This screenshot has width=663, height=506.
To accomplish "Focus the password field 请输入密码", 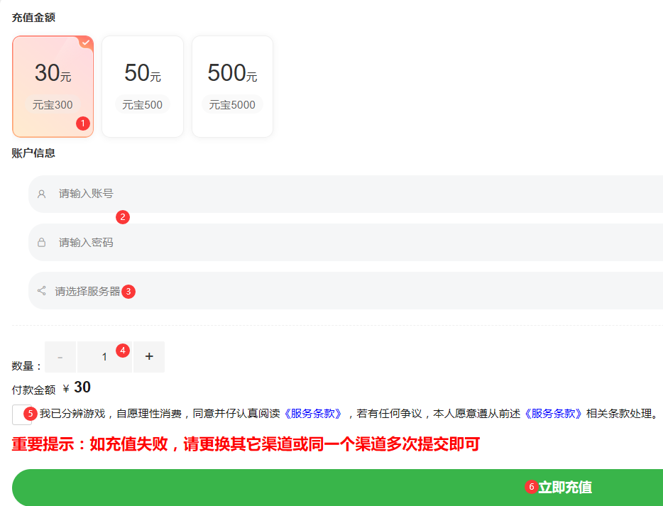I will [346, 242].
